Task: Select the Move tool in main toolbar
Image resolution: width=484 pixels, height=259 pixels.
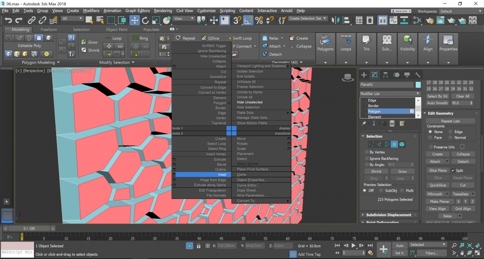Action: (x=134, y=20)
